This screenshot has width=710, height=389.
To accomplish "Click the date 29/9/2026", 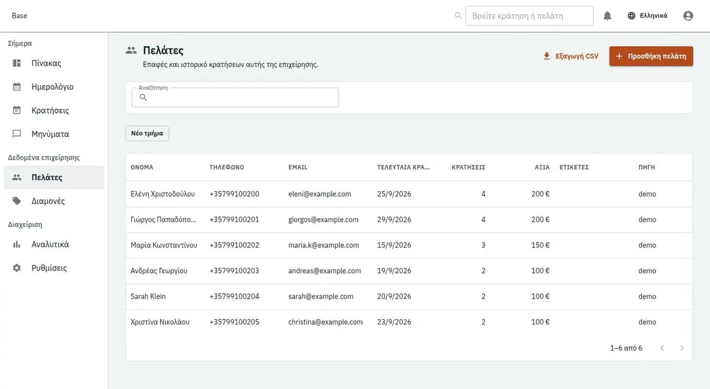I will (x=394, y=219).
